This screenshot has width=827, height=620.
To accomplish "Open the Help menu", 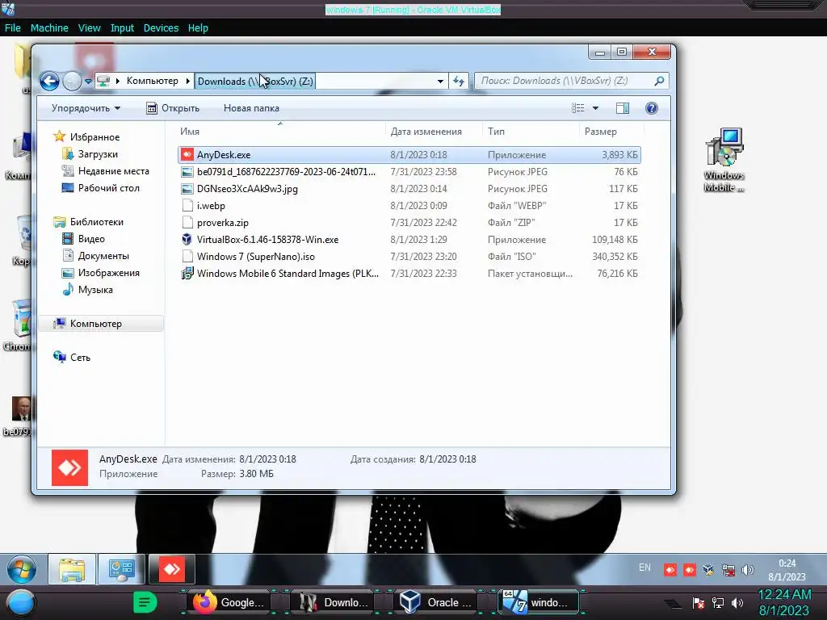I will point(198,28).
